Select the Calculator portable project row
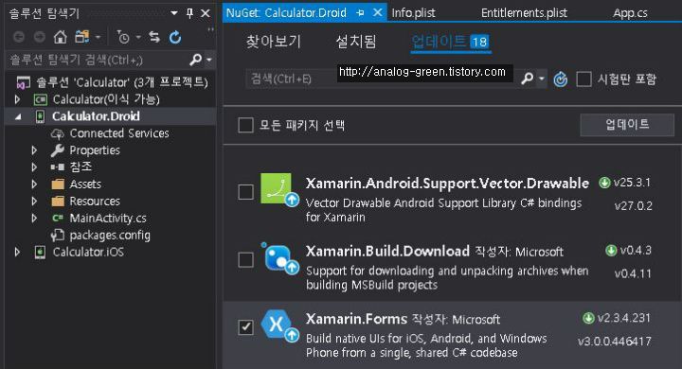This screenshot has height=369, width=682. (x=106, y=99)
